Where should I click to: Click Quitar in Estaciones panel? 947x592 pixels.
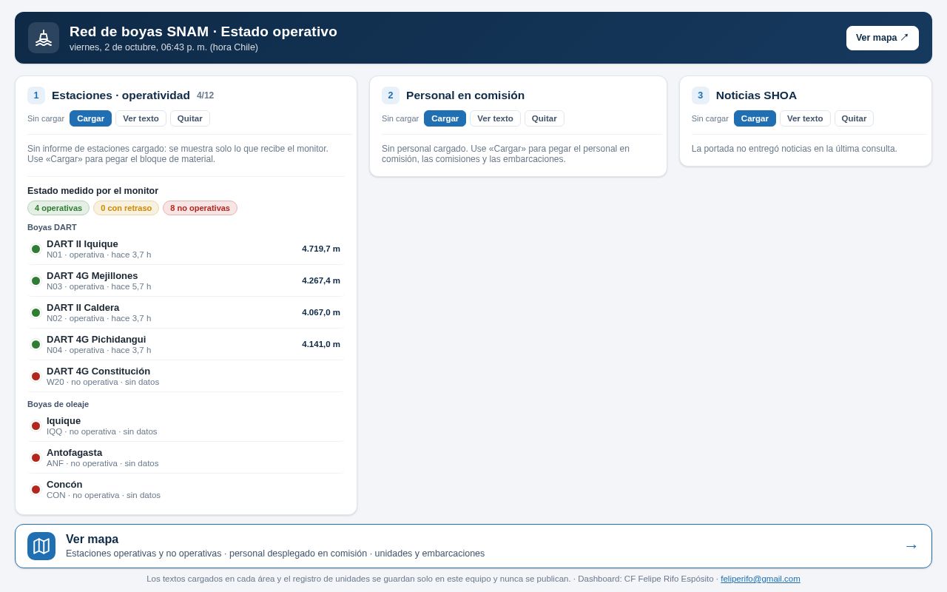[190, 118]
